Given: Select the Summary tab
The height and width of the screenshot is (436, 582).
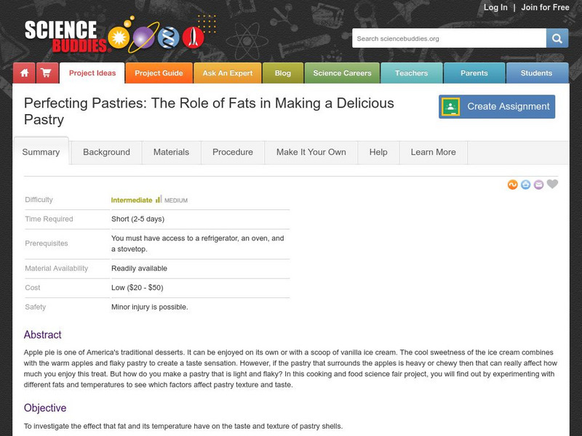Looking at the screenshot, I should [x=41, y=152].
